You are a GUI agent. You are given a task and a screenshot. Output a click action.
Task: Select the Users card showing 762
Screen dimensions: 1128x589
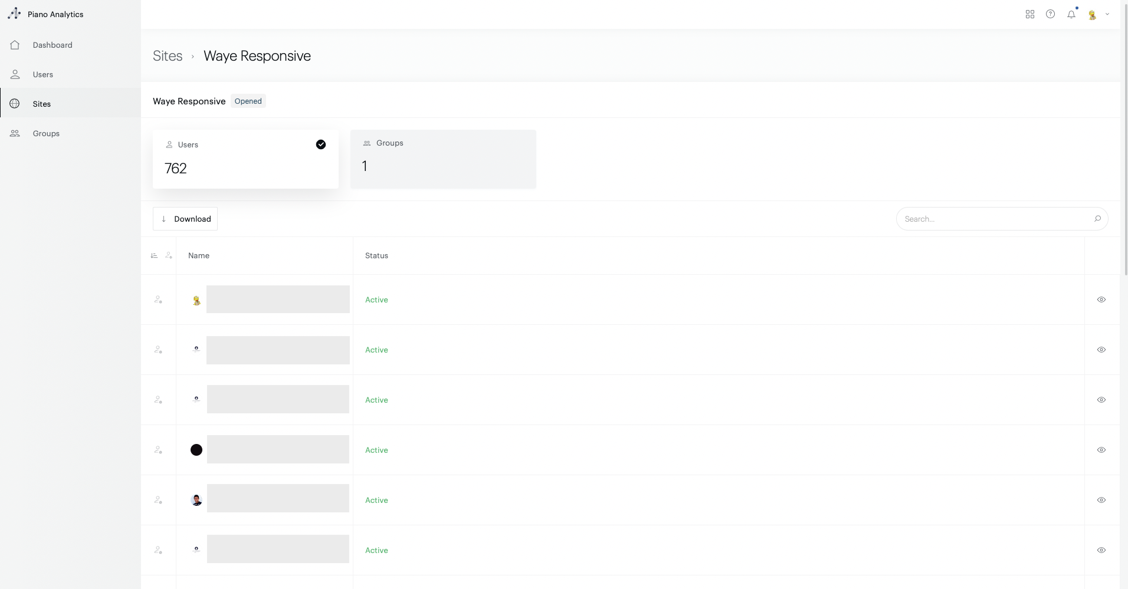(245, 159)
